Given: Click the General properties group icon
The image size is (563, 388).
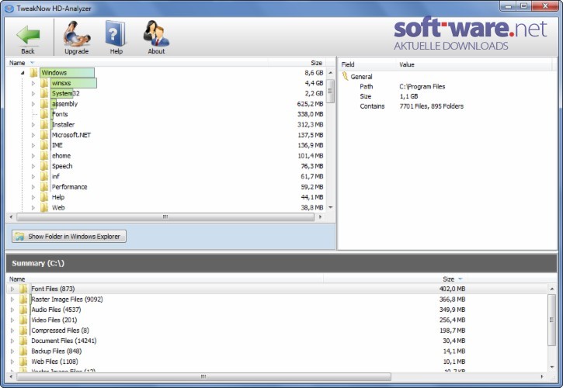Looking at the screenshot, I should coord(346,77).
